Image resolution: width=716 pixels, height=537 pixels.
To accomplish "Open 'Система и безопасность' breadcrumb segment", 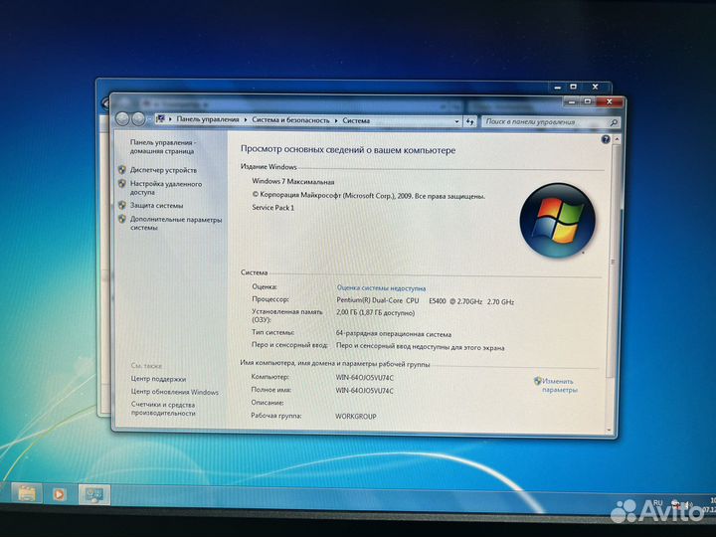I will 290,120.
